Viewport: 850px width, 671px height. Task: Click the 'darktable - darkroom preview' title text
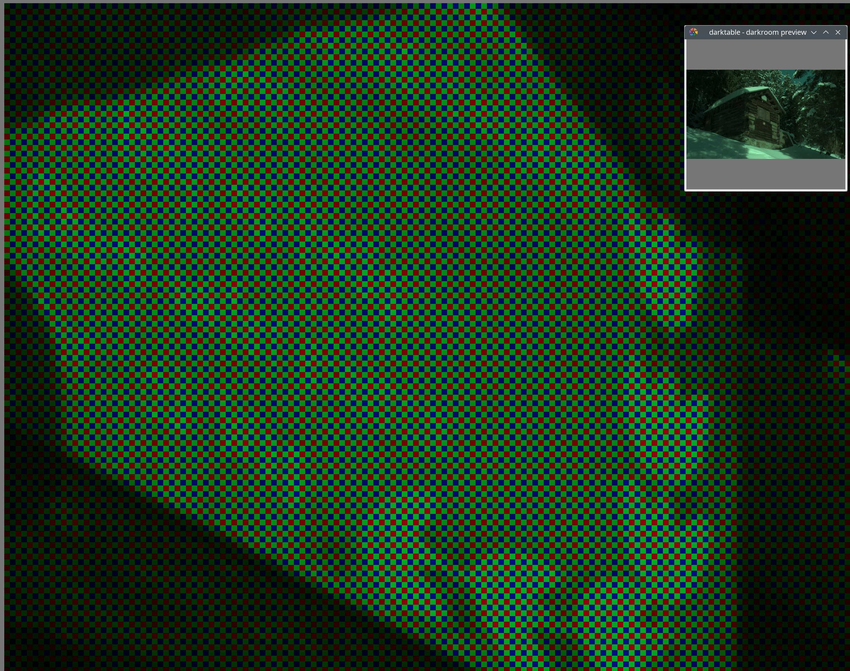pos(758,32)
